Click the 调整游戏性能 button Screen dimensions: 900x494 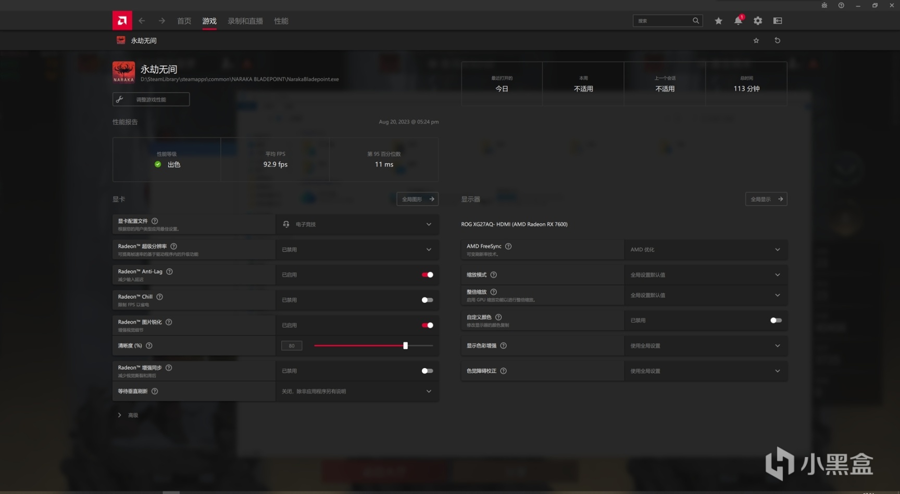point(151,99)
